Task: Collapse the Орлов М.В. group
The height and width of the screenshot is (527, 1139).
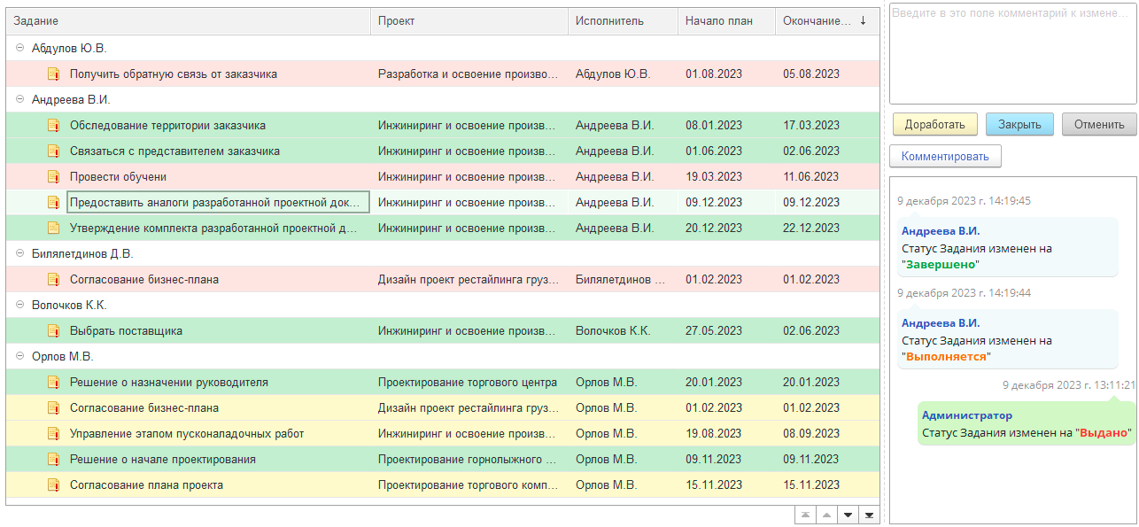Action: pos(19,357)
